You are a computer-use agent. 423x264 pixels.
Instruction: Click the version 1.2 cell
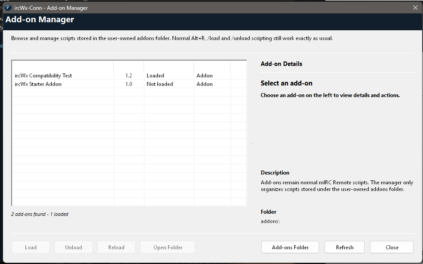tap(129, 75)
